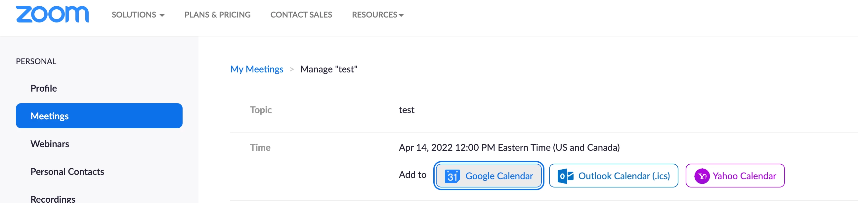Click the Manage "test" breadcrumb text
Image resolution: width=858 pixels, height=203 pixels.
[328, 69]
